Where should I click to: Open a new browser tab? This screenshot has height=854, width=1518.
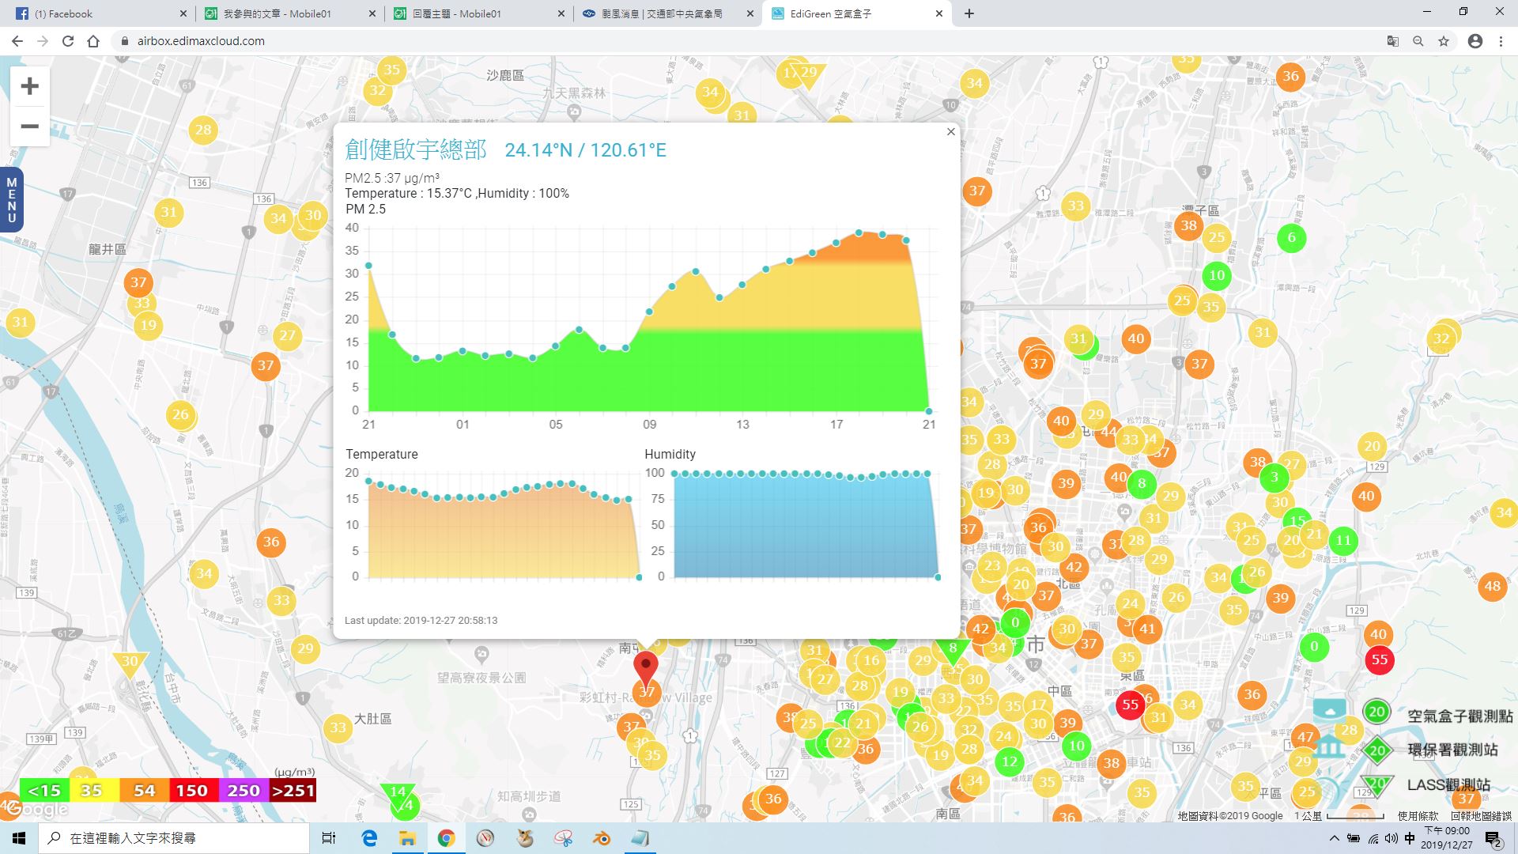(969, 13)
